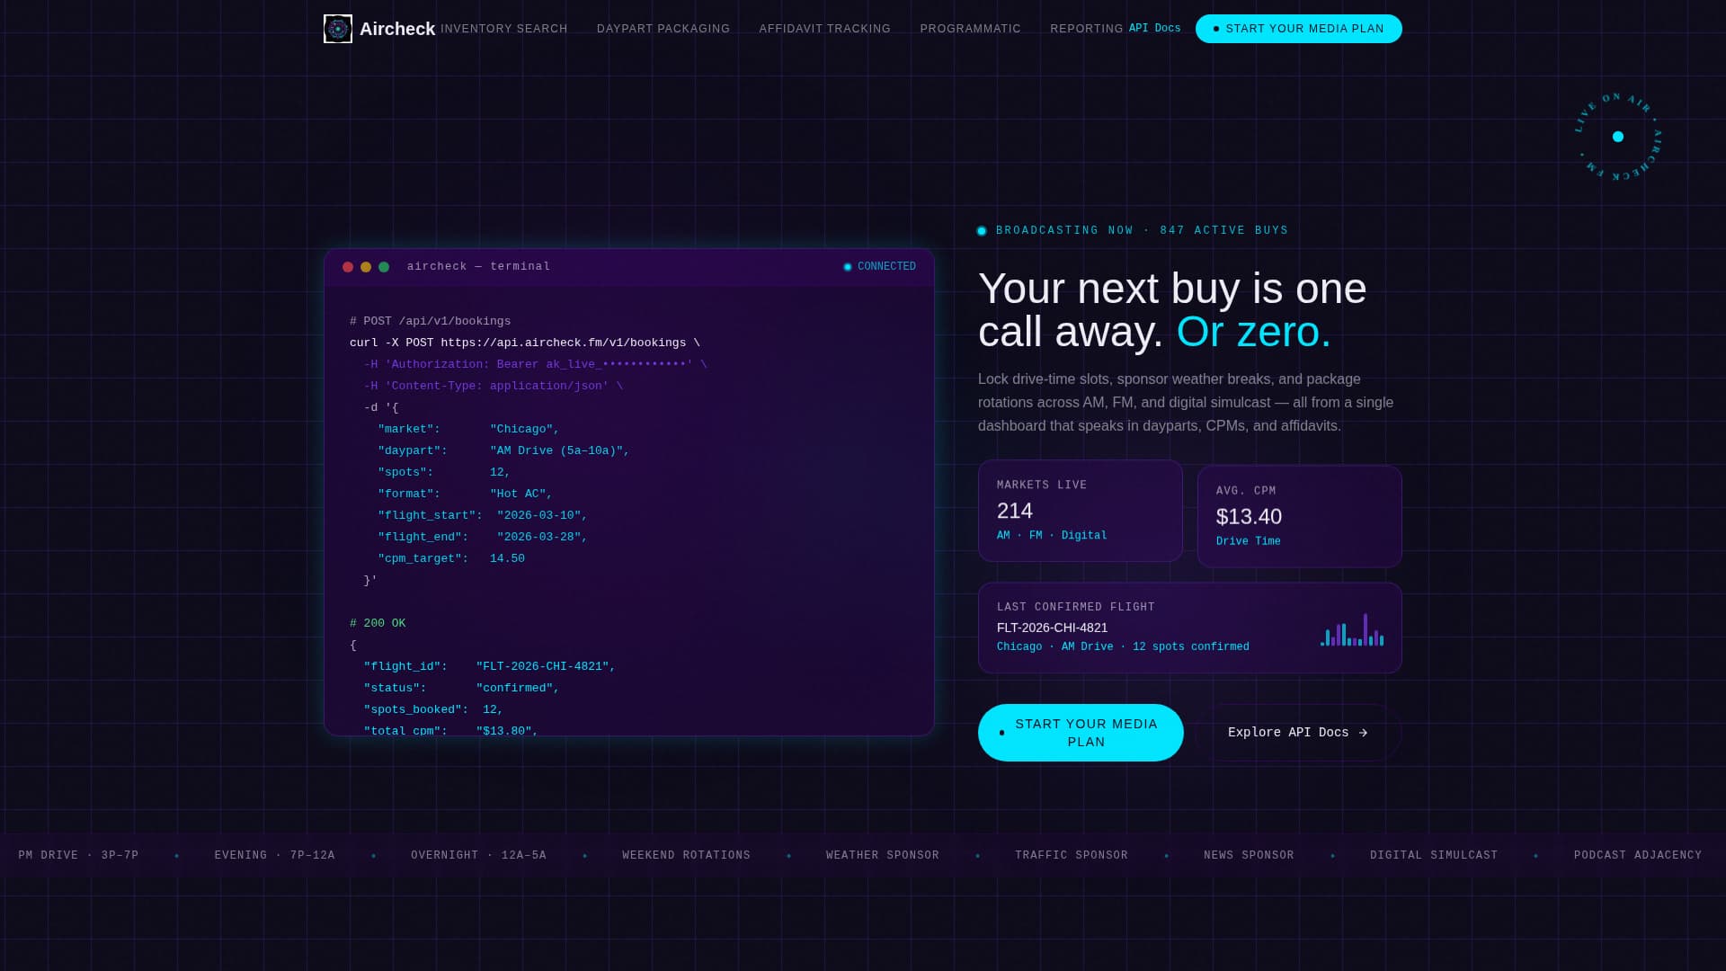Click the flight bar chart sparkline
1726x971 pixels.
(x=1352, y=629)
